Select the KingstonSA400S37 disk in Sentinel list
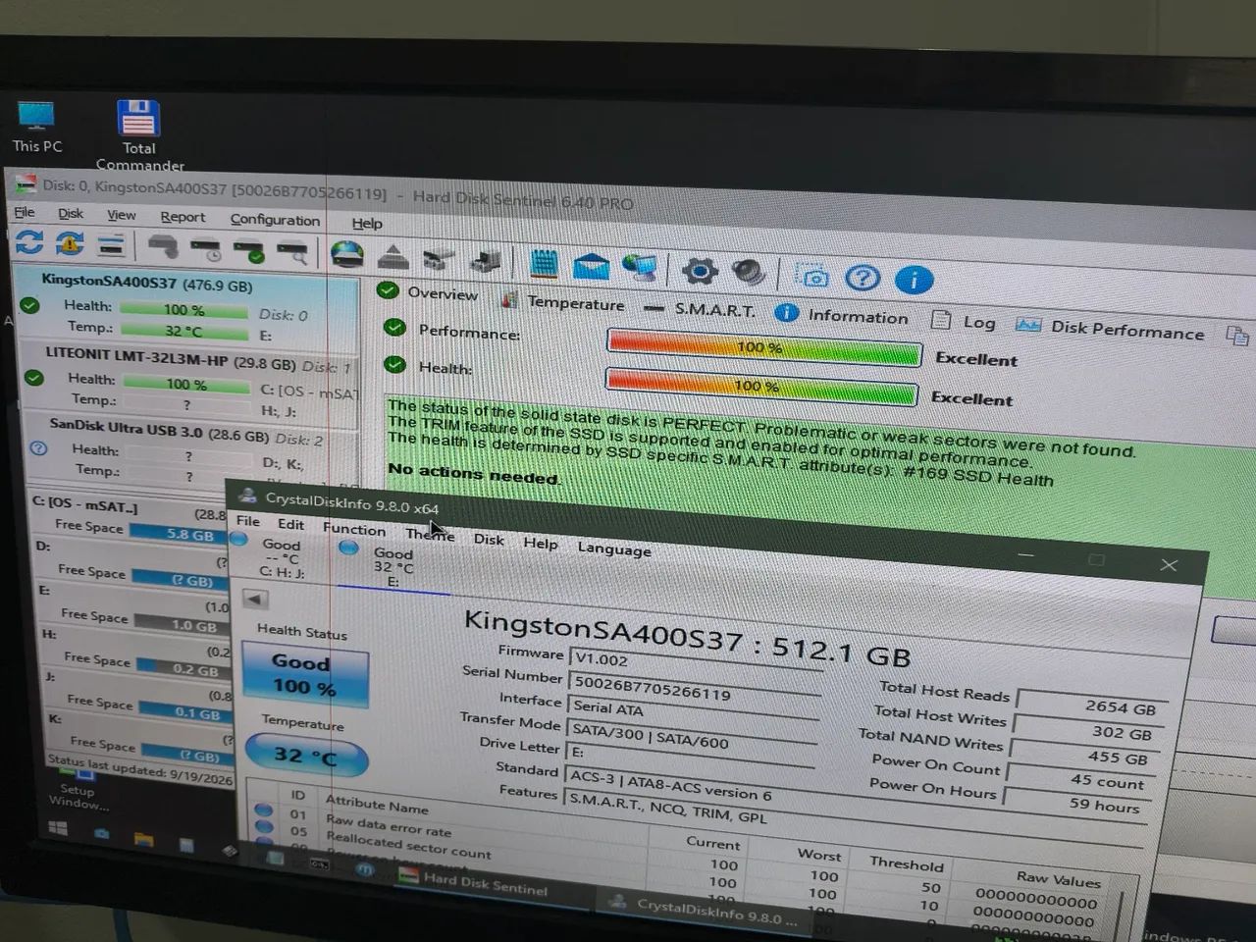This screenshot has width=1256, height=942. 186,307
